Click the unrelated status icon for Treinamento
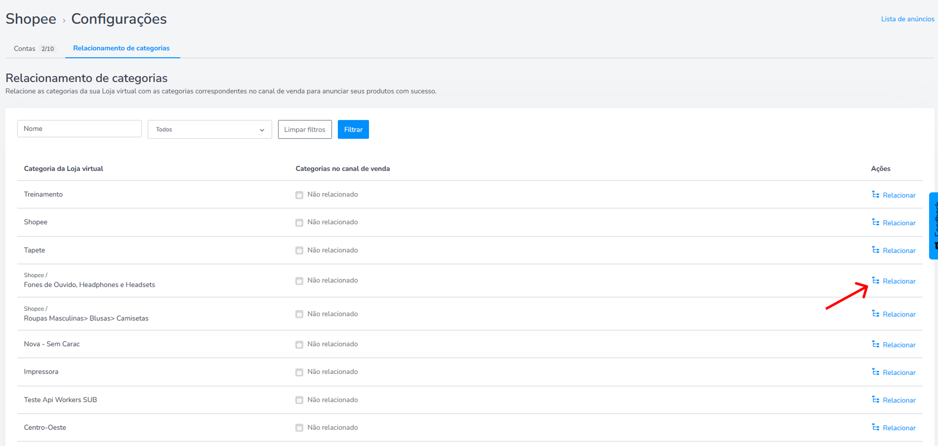Screen dimensions: 938x446 pyautogui.click(x=299, y=195)
